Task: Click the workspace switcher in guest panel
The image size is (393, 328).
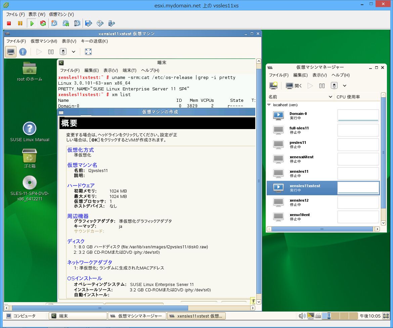Action: click(340, 316)
